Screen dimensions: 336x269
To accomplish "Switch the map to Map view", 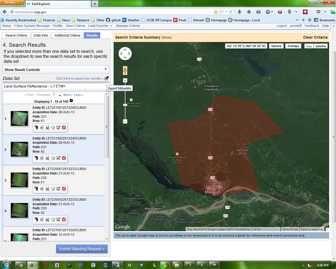I will pos(309,46).
